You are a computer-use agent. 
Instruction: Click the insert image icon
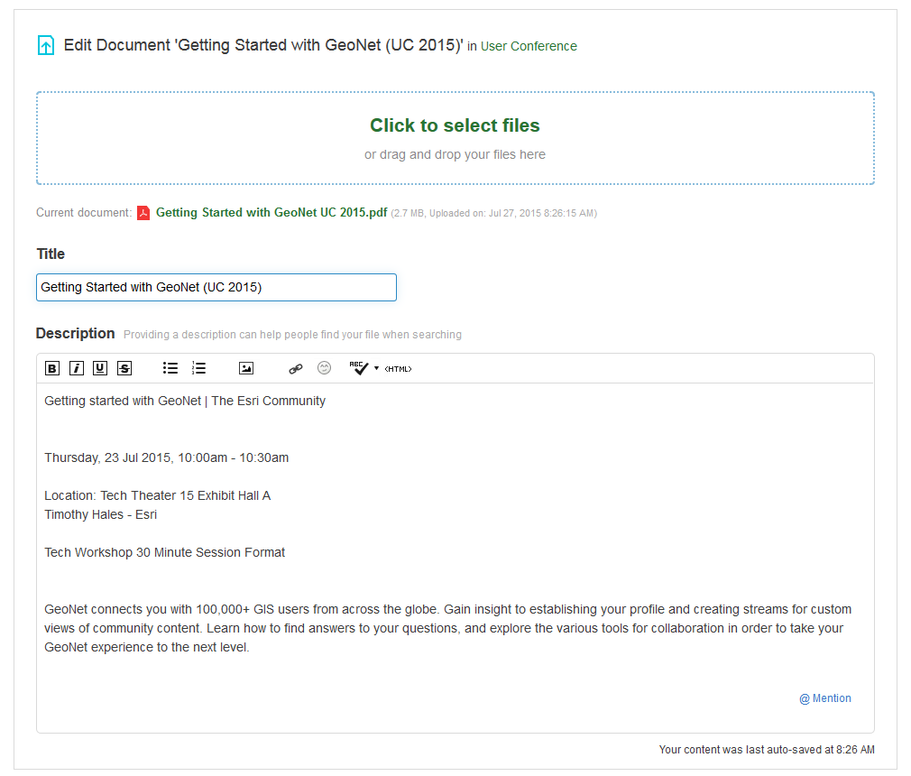[246, 368]
